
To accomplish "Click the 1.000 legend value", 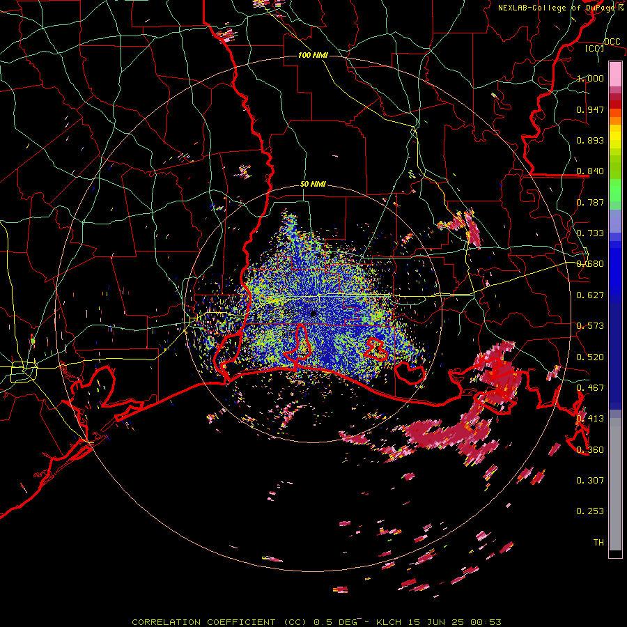I will tap(590, 78).
